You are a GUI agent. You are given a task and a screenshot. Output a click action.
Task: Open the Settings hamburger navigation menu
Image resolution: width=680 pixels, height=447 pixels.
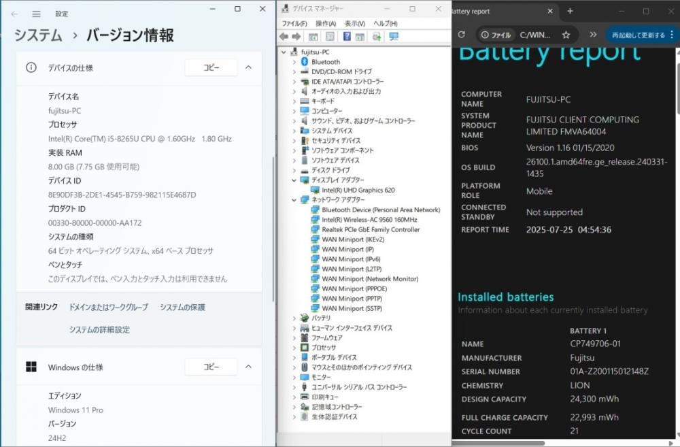click(x=37, y=14)
